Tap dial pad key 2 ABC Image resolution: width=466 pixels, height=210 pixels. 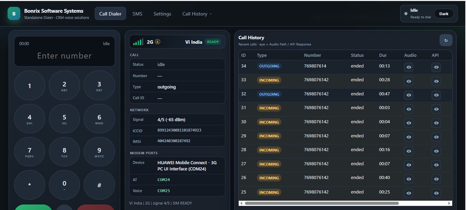64,86
